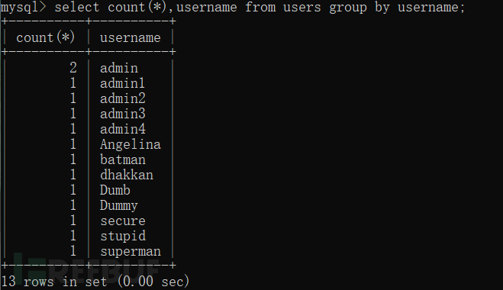Select the 'admin3' entry
The image size is (503, 290).
pyautogui.click(x=123, y=114)
